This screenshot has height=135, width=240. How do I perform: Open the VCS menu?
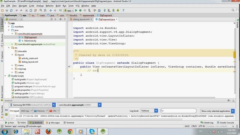point(78,6)
